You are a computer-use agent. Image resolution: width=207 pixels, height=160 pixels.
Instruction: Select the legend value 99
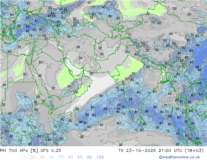coord(89,157)
